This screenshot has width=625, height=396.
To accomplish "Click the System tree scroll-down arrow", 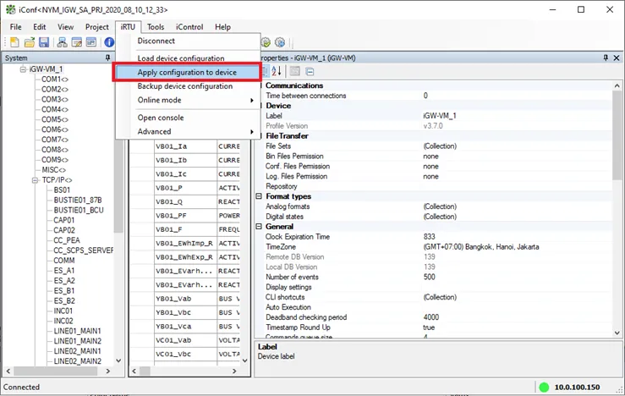I will [x=118, y=360].
